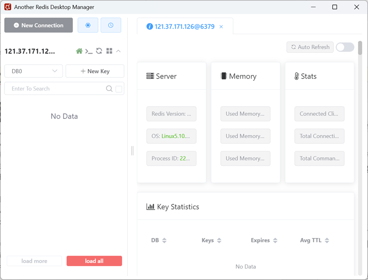Viewport: 368px width, 280px height.
Task: Click the red load all button
Action: tap(94, 261)
